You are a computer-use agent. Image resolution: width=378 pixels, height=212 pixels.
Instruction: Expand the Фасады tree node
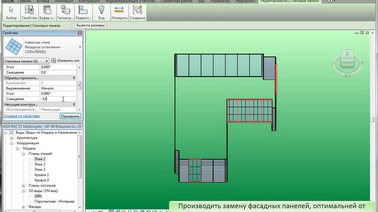pos(24,207)
